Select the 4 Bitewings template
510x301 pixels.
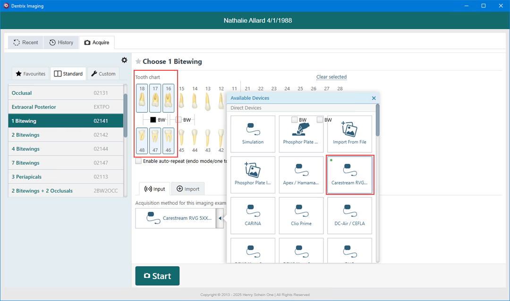click(x=66, y=149)
